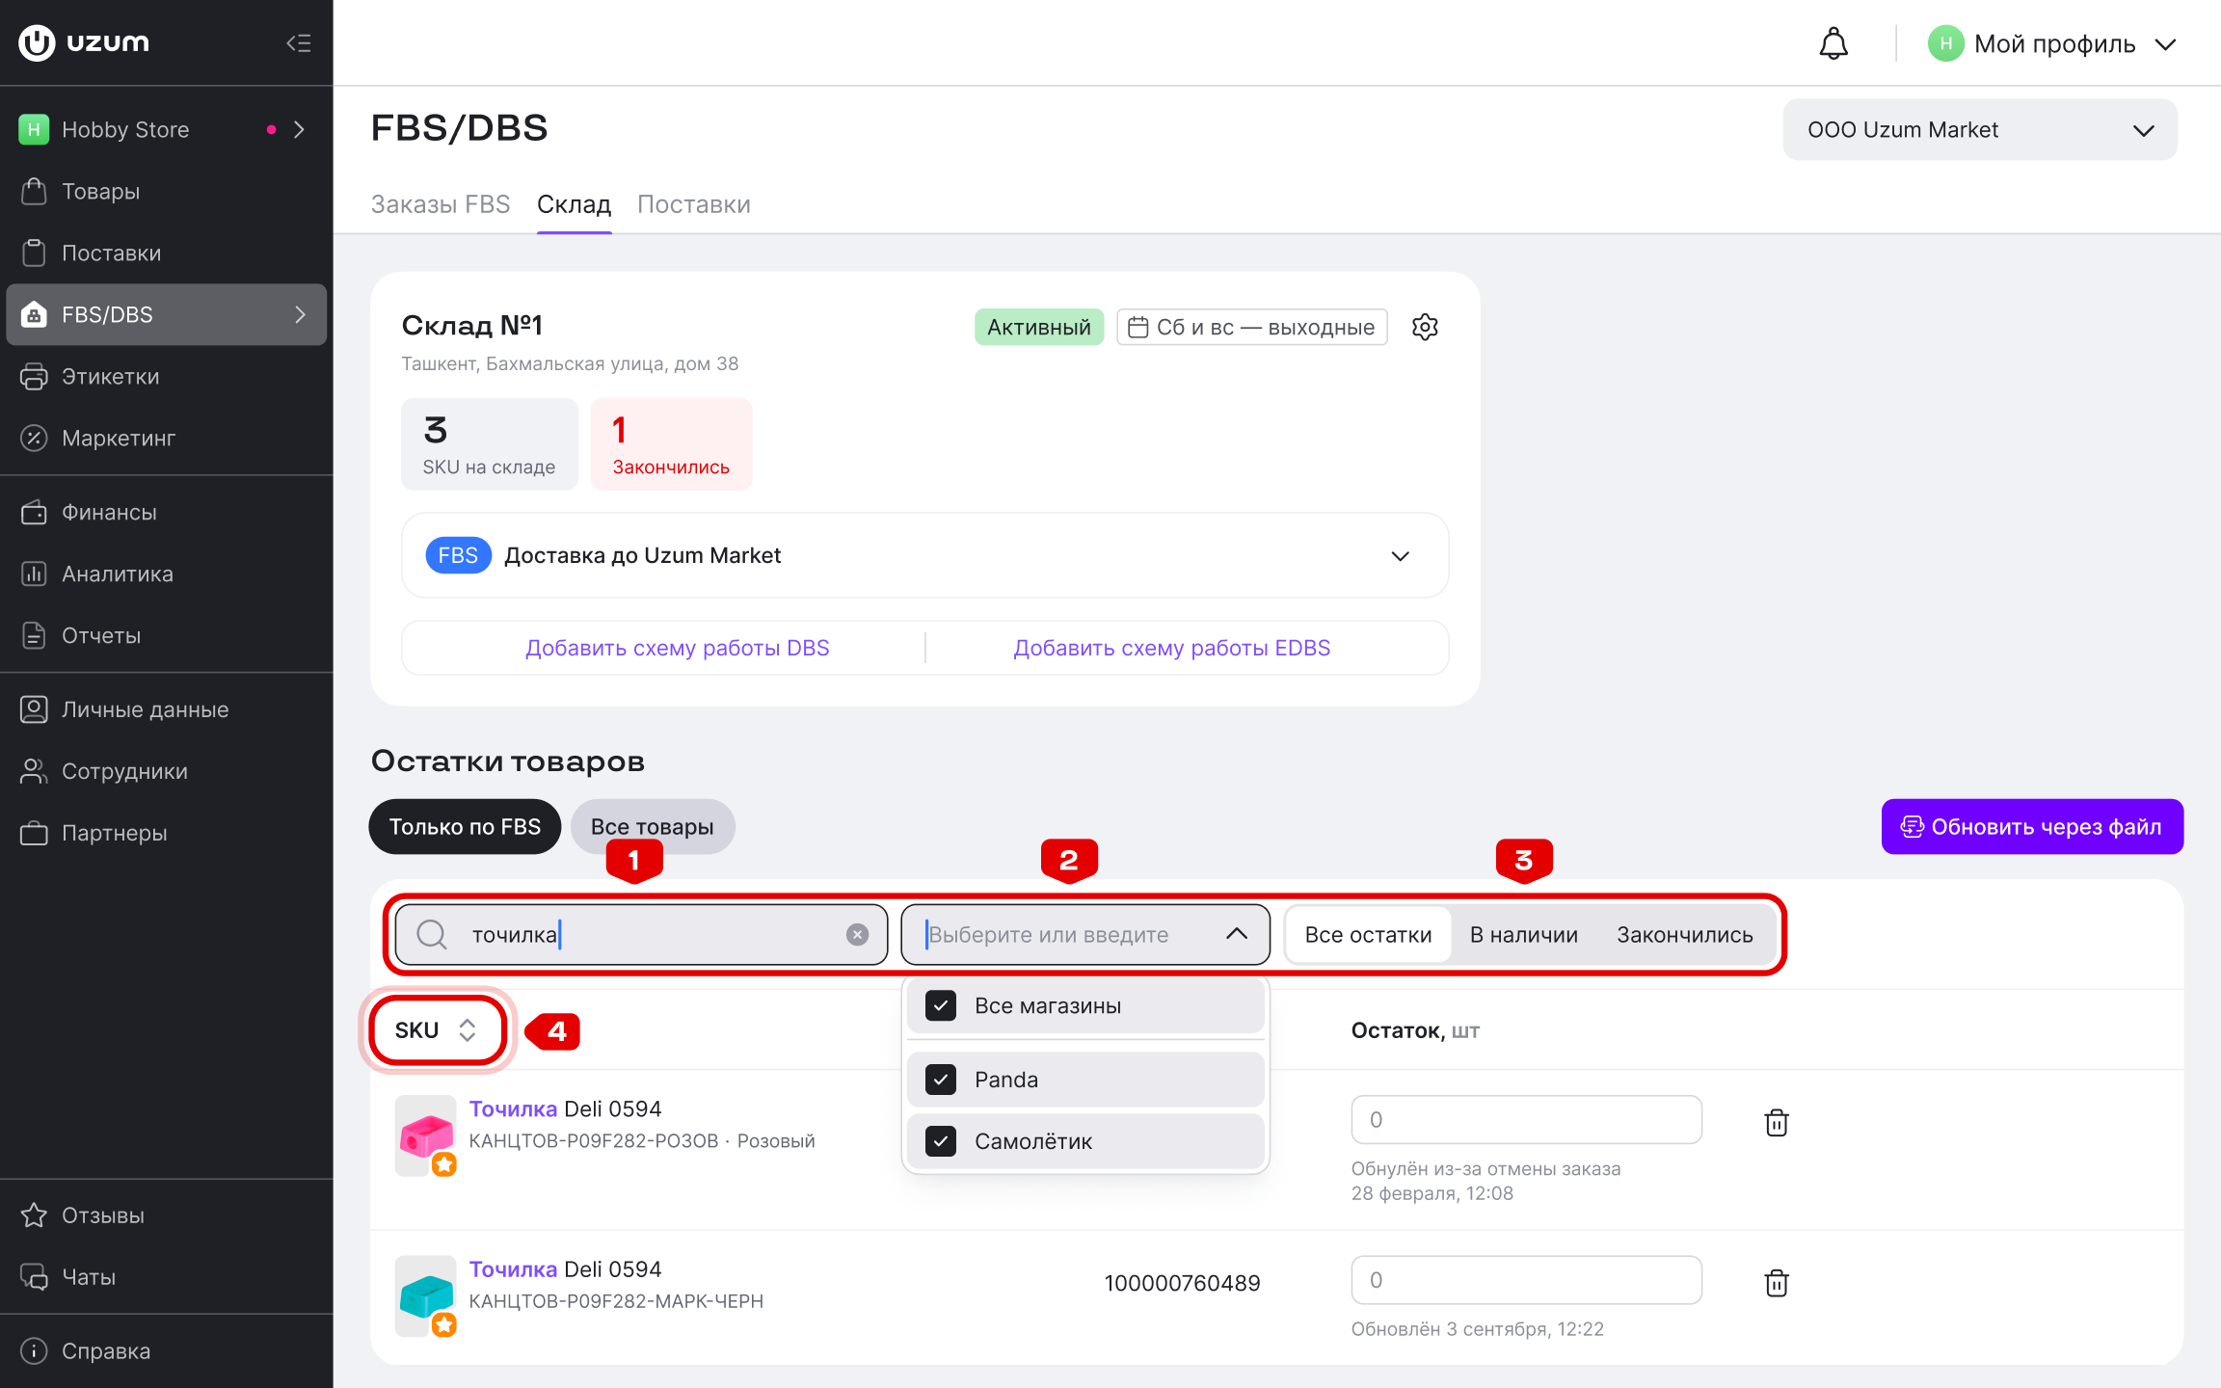Open Сотрудники section
The width and height of the screenshot is (2221, 1388).
167,771
